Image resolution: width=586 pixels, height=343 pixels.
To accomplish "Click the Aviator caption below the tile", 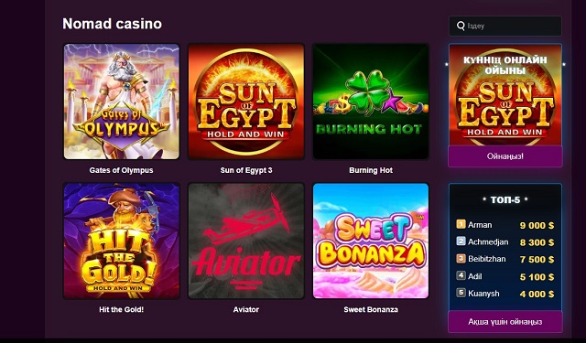I will point(246,309).
